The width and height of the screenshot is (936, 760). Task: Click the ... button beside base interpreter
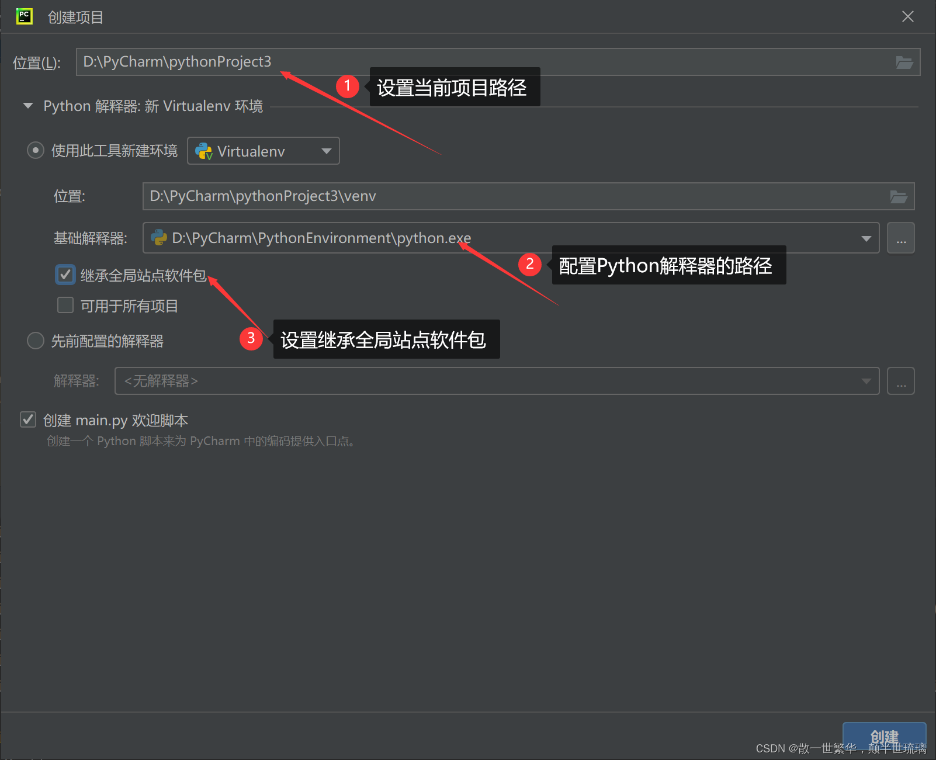pos(901,238)
